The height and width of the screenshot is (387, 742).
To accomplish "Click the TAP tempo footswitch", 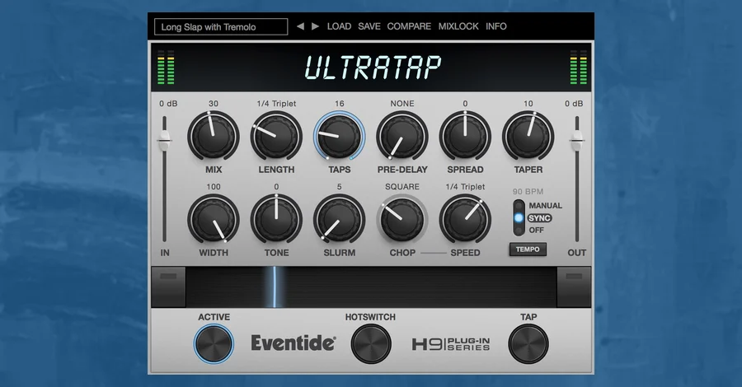I will coord(528,343).
